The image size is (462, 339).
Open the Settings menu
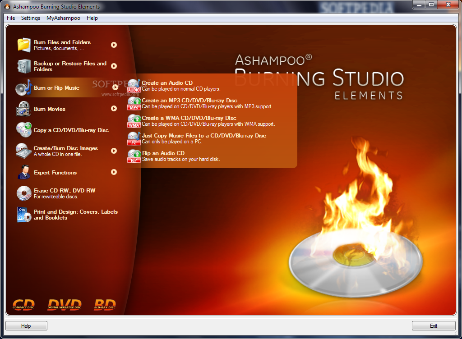tap(31, 18)
